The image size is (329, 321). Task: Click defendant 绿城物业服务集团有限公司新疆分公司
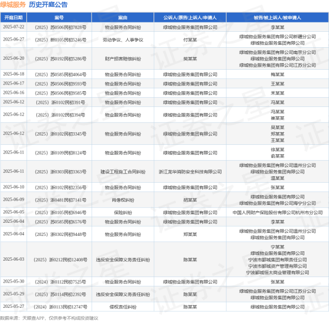277,37
